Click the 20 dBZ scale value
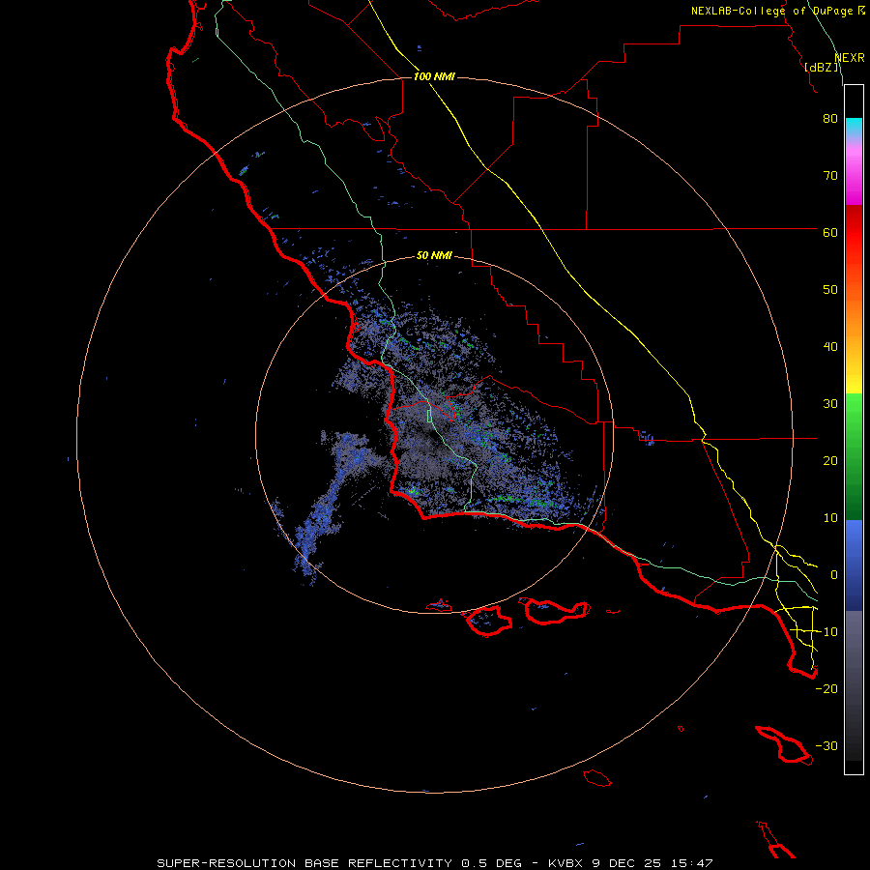Viewport: 870px width, 870px height. [x=830, y=461]
